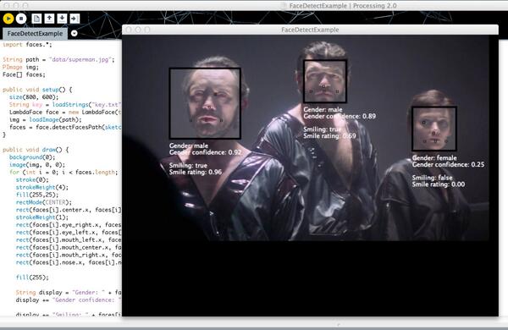
Task: Open the tab options dropdown arrow
Action: [x=75, y=33]
